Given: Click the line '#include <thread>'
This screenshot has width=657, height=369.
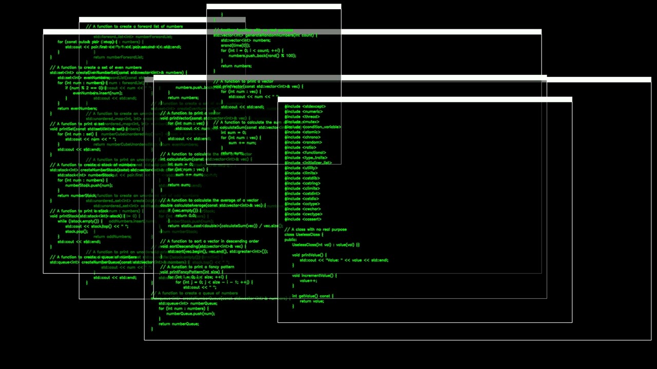Looking at the screenshot, I should tap(302, 117).
